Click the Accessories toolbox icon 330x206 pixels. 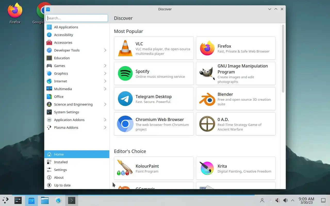pyautogui.click(x=49, y=42)
